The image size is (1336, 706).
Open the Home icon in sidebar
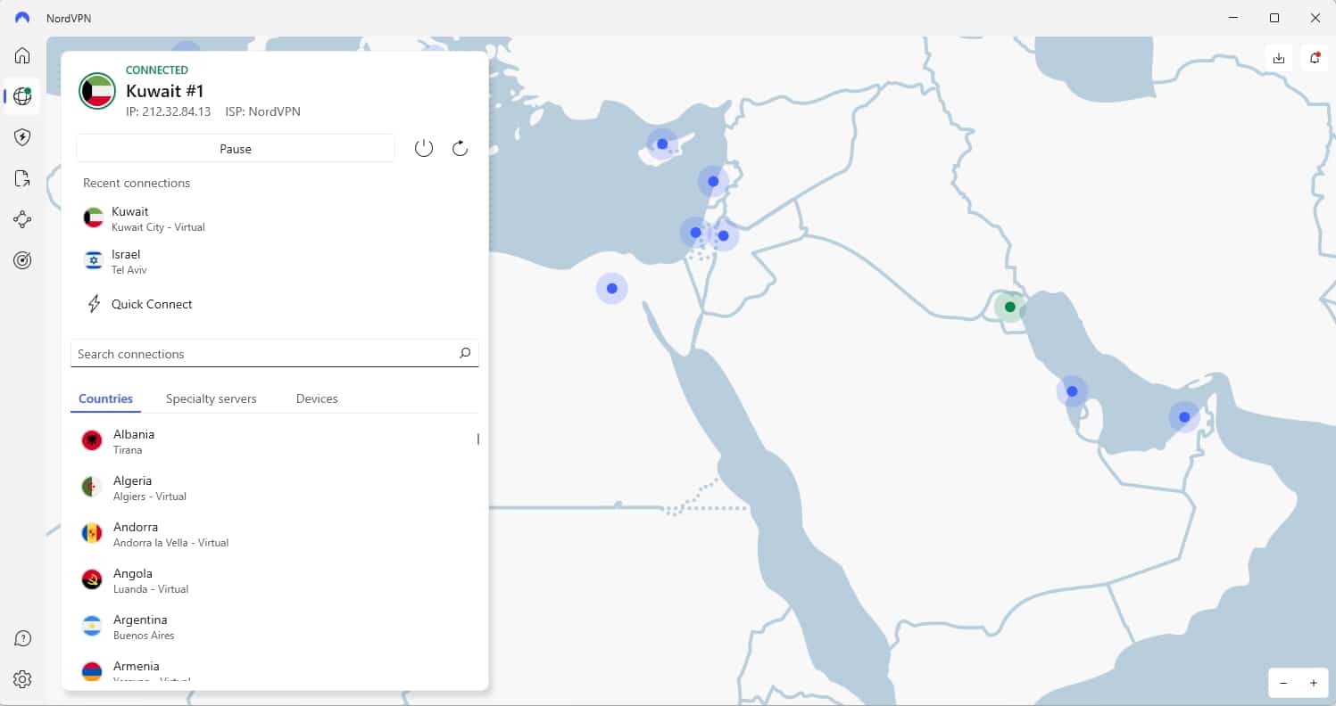click(22, 55)
